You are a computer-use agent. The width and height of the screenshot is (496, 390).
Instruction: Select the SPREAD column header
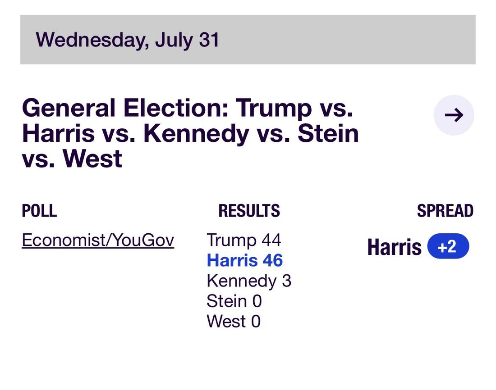coord(445,211)
